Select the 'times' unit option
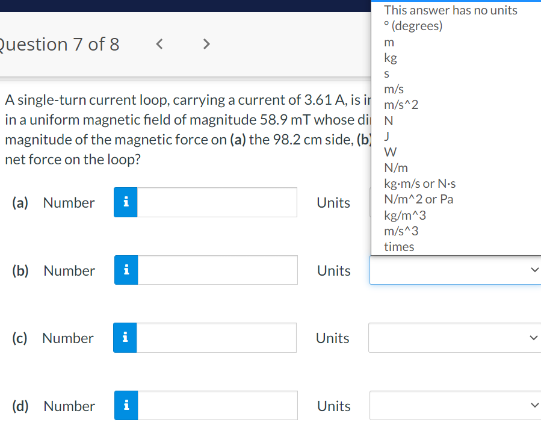Viewport: 541px width, 443px height. point(398,247)
